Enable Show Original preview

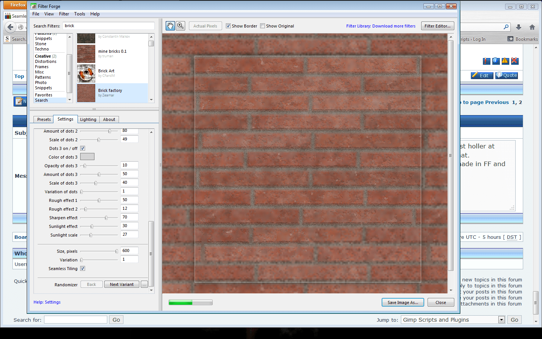[x=262, y=26]
